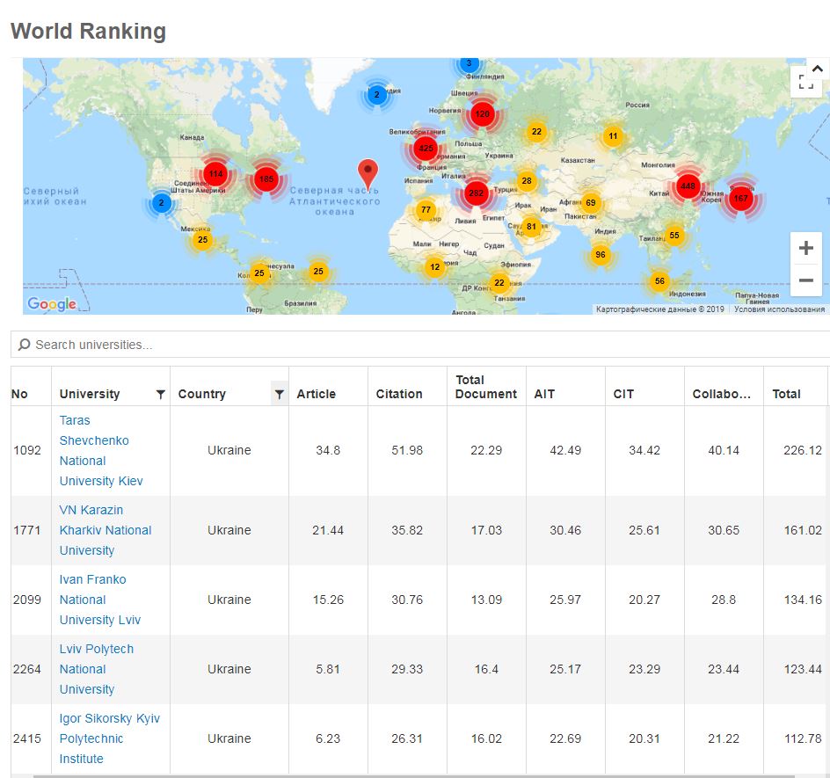This screenshot has height=778, width=830.
Task: Open the 69 cluster near Pakistan
Action: click(591, 203)
